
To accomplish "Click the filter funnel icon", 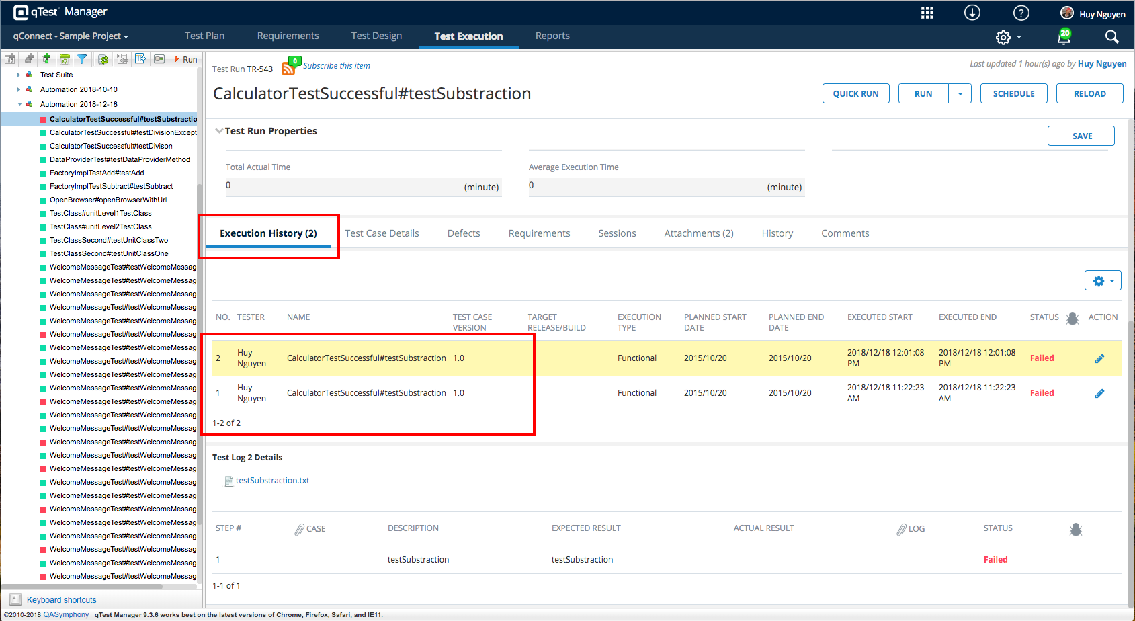I will pyautogui.click(x=82, y=59).
